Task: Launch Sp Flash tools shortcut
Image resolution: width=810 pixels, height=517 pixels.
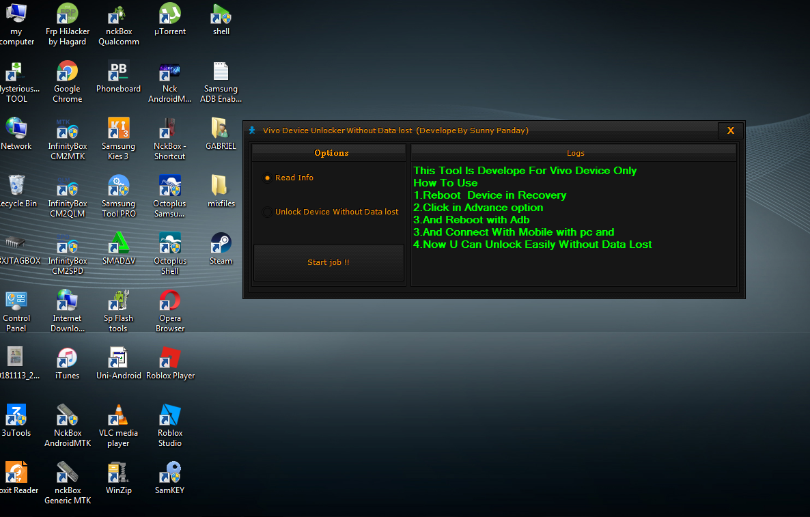Action: click(118, 311)
